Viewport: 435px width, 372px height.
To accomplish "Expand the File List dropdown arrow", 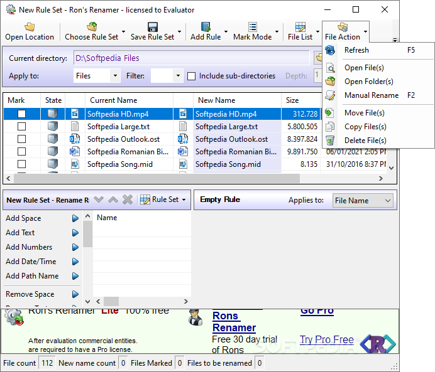I will tap(318, 31).
